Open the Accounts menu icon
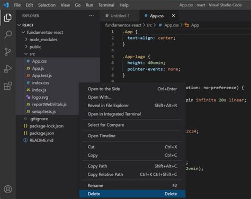This screenshot has width=251, height=199. [x=8, y=189]
